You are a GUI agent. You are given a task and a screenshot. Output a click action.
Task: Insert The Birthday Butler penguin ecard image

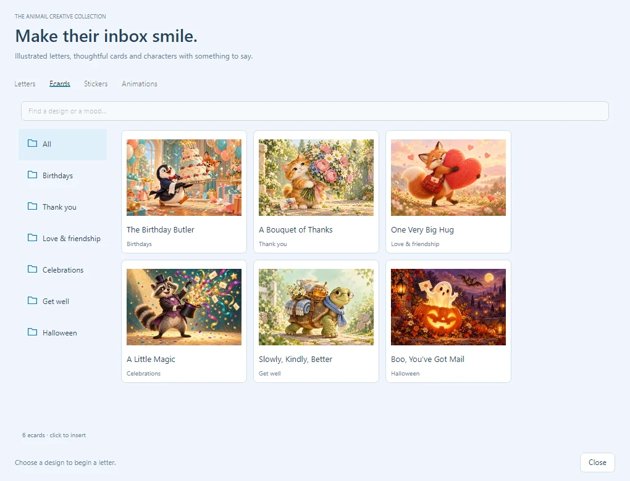click(x=184, y=178)
